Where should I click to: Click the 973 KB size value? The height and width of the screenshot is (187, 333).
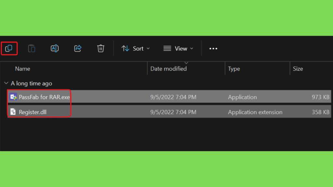tap(320, 97)
